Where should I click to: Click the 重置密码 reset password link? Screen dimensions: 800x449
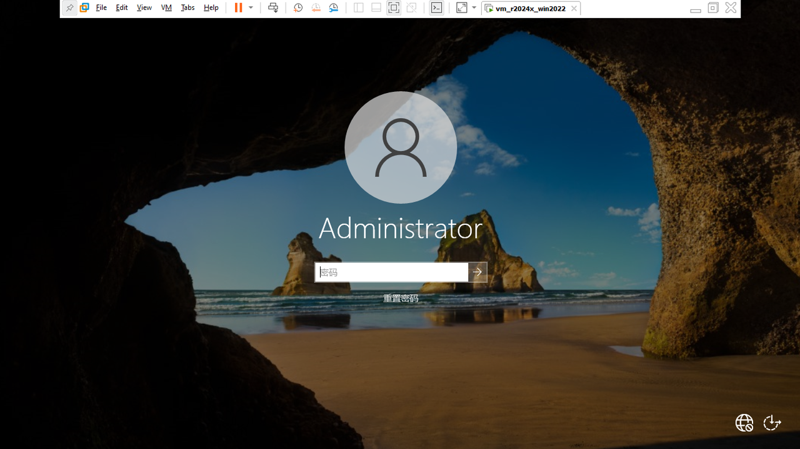[x=401, y=299]
